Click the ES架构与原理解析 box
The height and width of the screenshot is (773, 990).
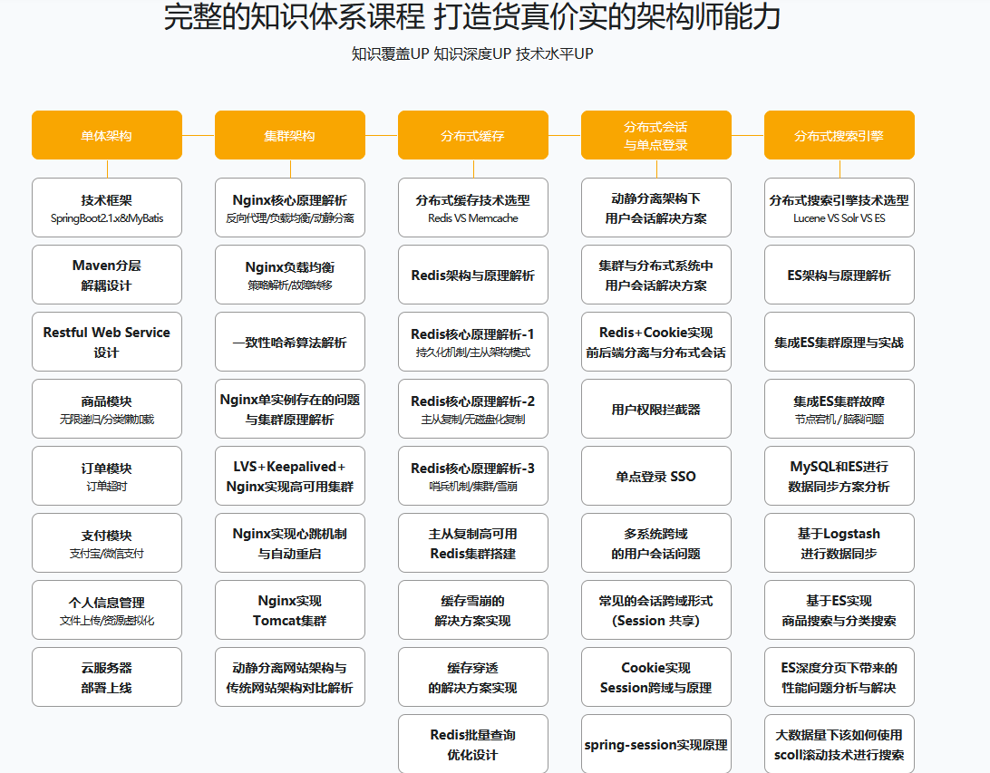click(x=840, y=275)
